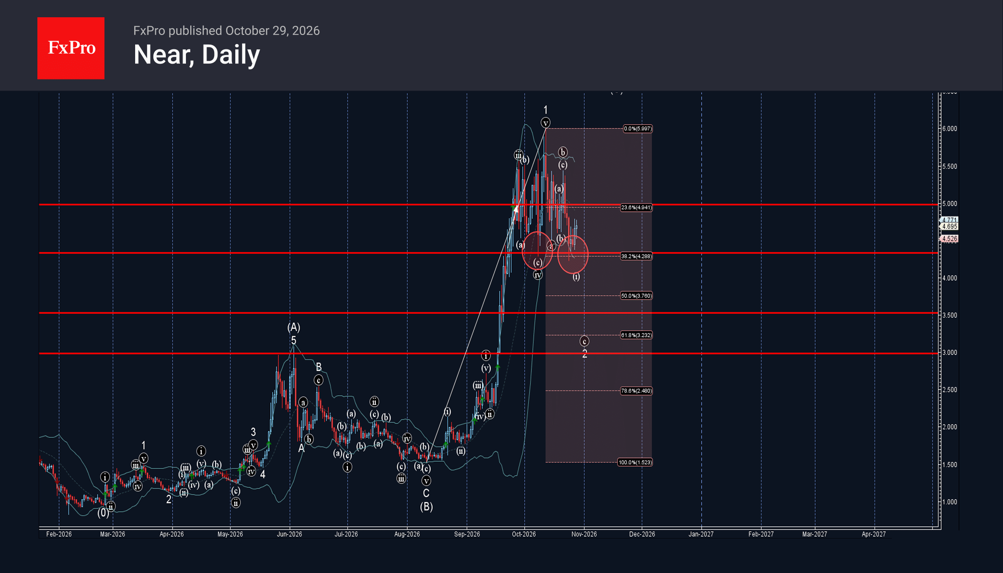Click the Apr-2027 date on time axis
Viewport: 1003px width, 573px height.
874,534
